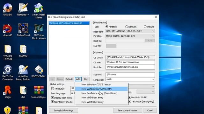Choose the RamDisk boot device type
The width and height of the screenshot is (204, 114).
[131, 27]
